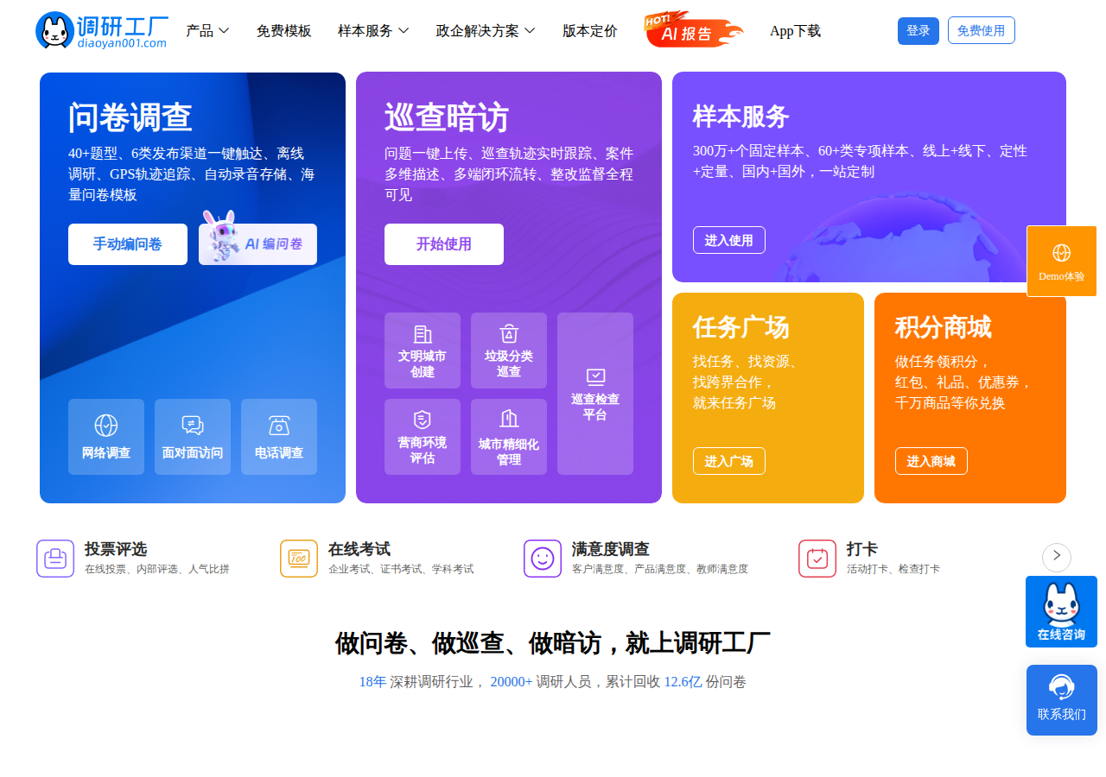The width and height of the screenshot is (1106, 777).
Task: Click 进入广场 button
Action: point(729,461)
